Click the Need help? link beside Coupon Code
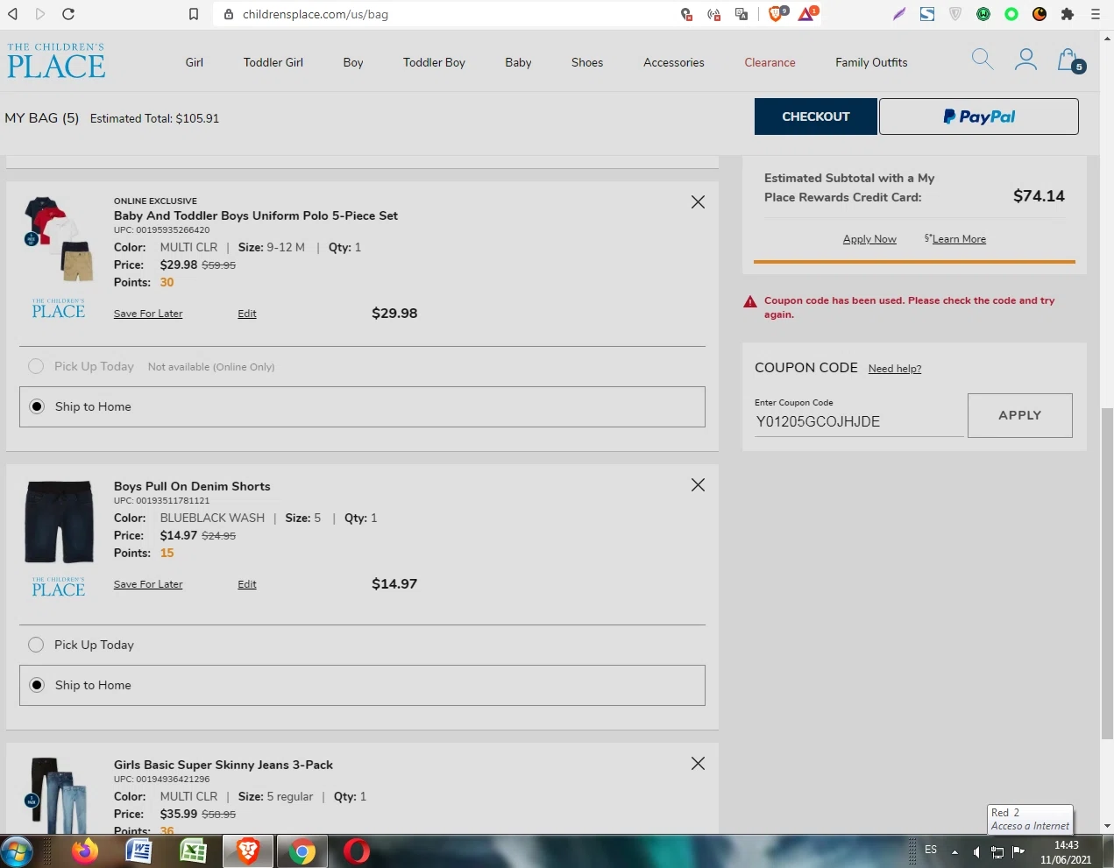 click(x=895, y=369)
